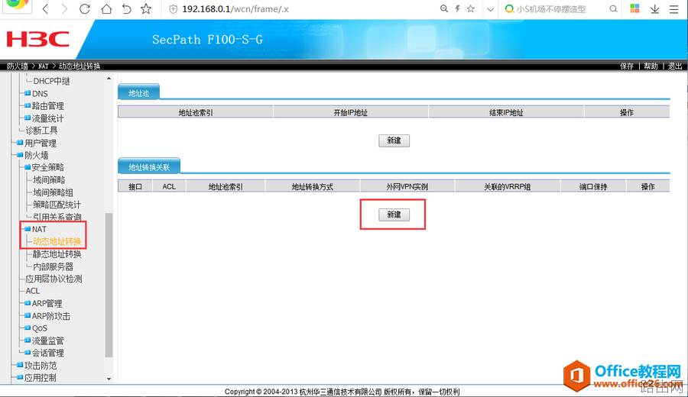
Task: Expand the ARP管理 folder icon
Action: click(x=28, y=303)
